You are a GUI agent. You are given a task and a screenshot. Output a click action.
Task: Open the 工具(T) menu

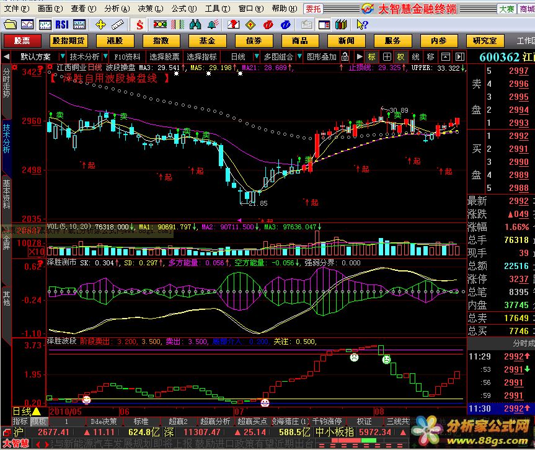click(x=218, y=9)
